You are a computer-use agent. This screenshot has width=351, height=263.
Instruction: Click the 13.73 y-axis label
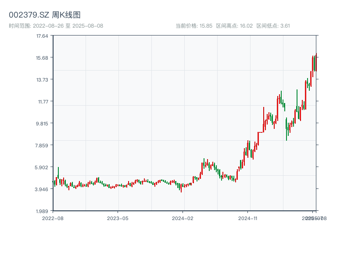pos(42,80)
